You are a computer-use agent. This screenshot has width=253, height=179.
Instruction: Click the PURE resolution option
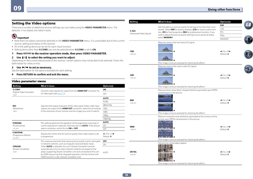(105, 101)
